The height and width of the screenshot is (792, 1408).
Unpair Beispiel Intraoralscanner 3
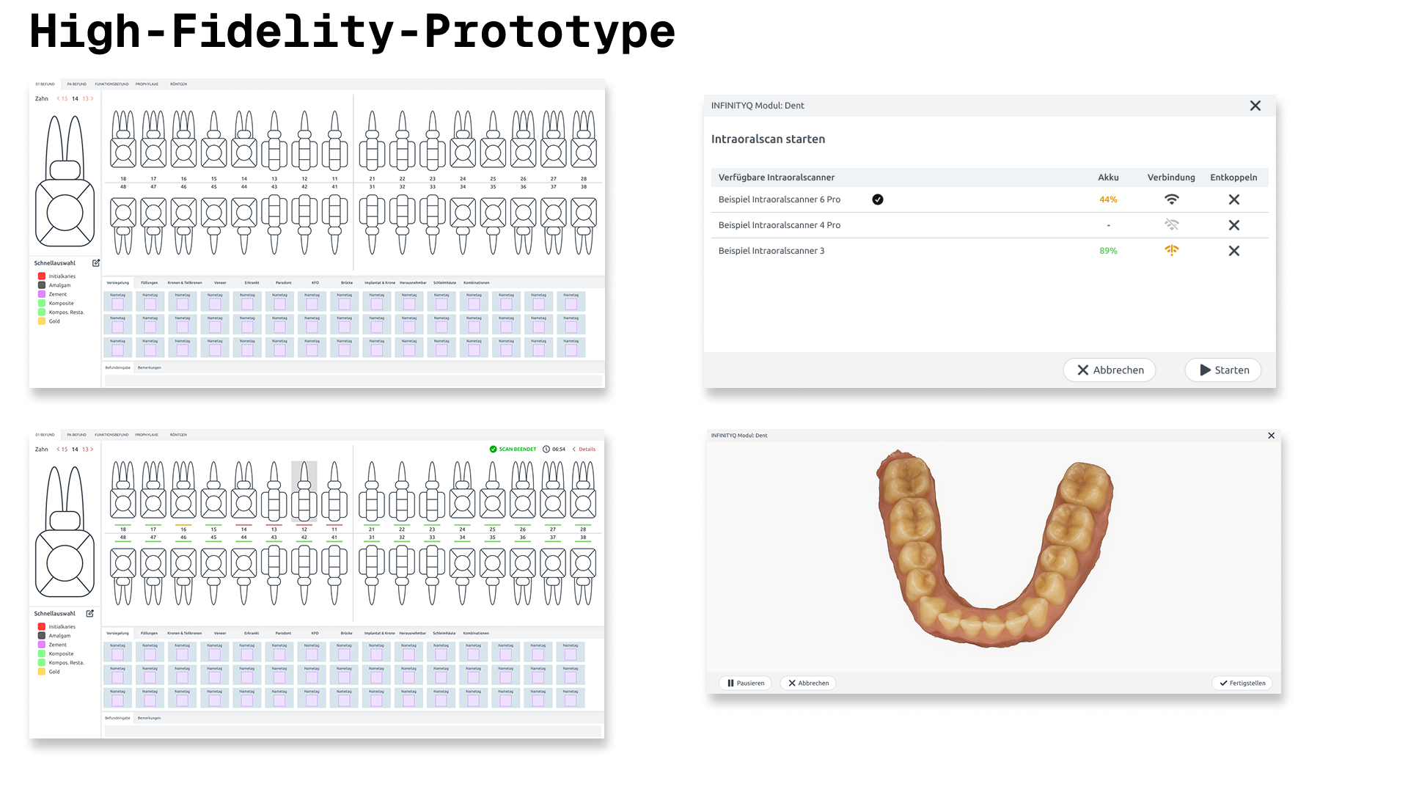pos(1234,251)
